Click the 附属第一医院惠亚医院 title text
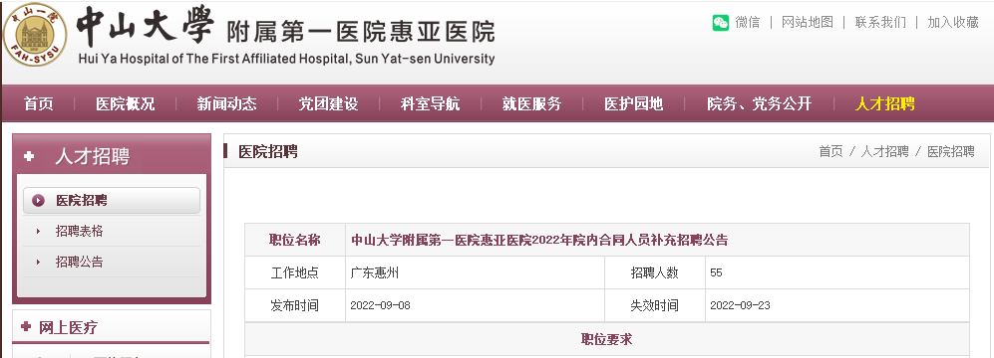994x358 pixels. tap(360, 32)
